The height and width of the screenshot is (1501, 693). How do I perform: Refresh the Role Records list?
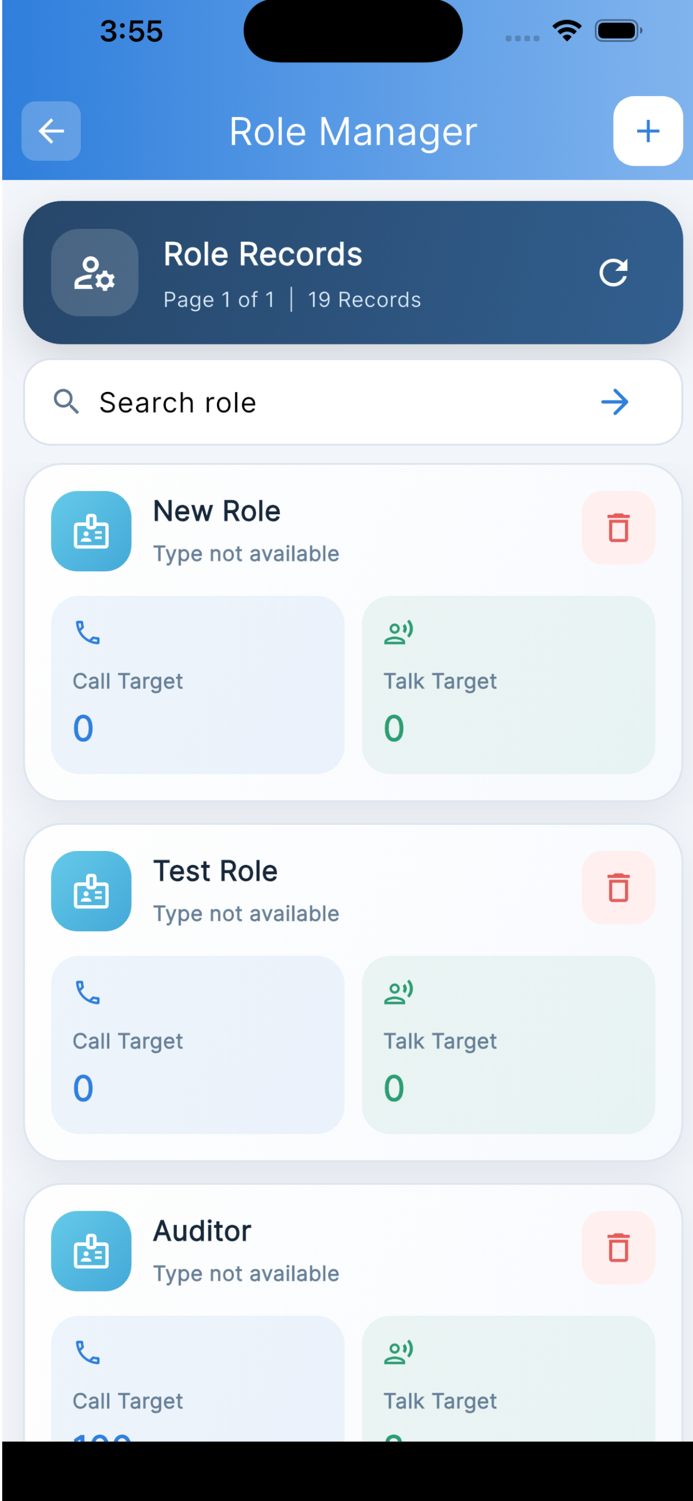click(613, 272)
